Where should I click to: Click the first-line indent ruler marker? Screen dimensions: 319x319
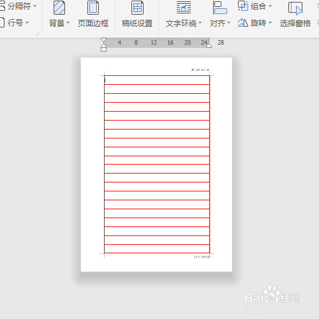point(103,40)
